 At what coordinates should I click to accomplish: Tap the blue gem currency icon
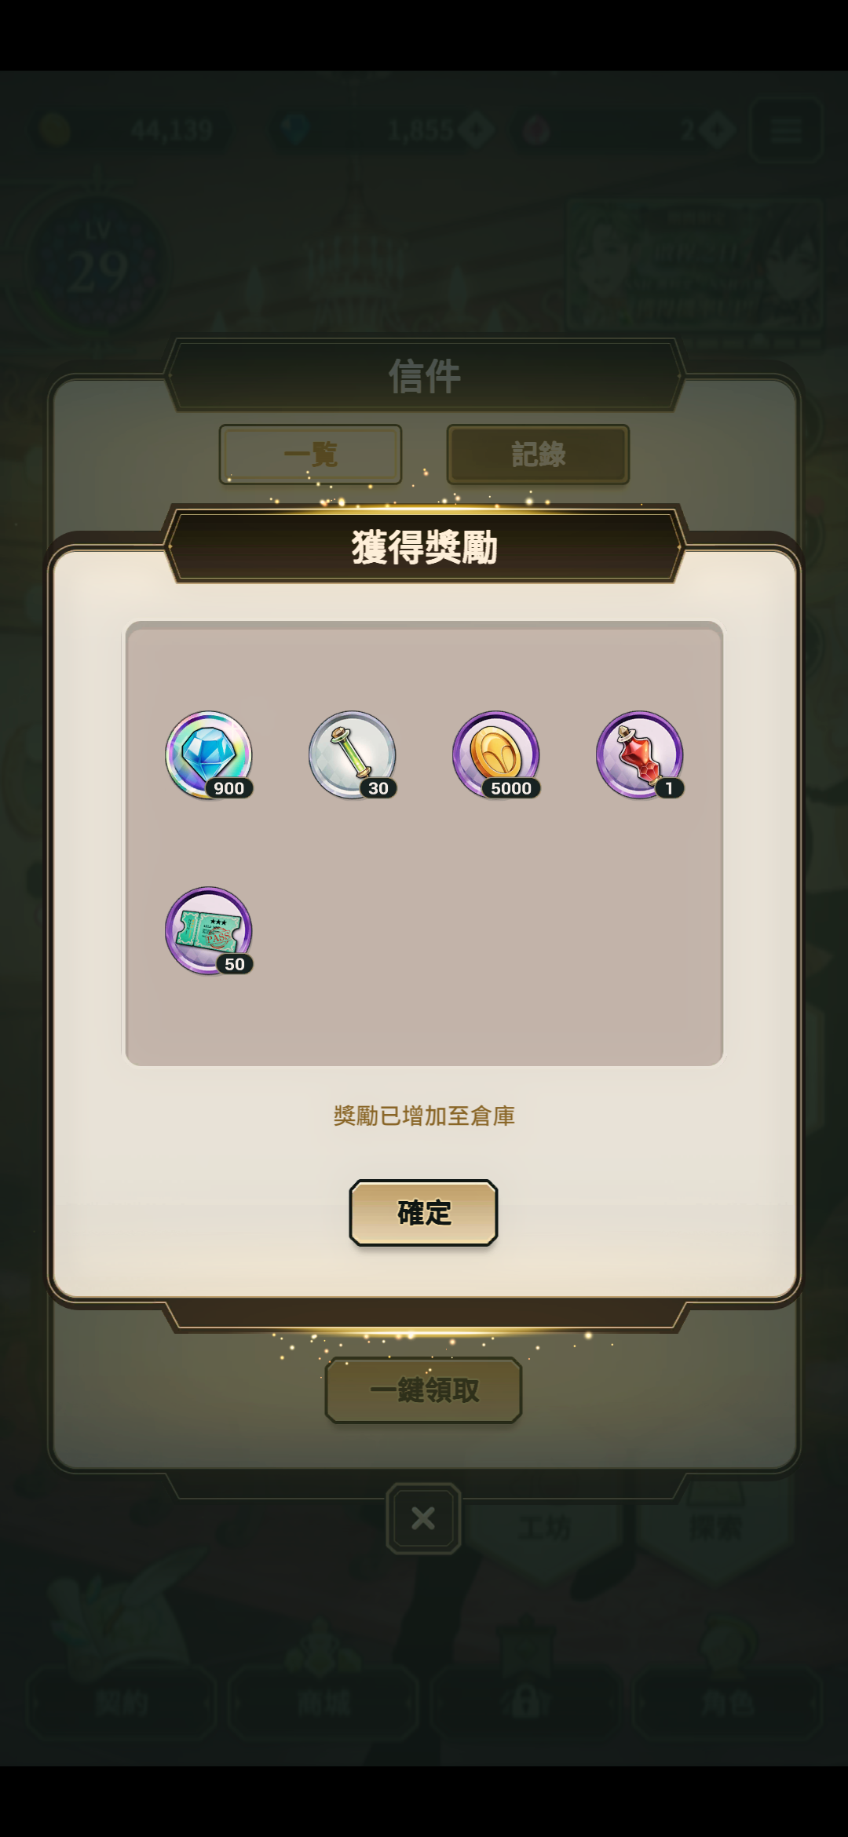295,130
